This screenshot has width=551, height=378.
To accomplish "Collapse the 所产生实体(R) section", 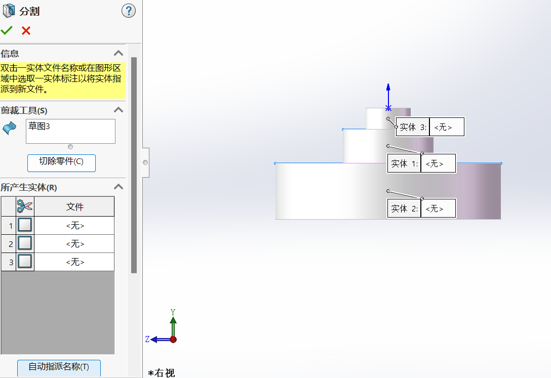I will point(119,187).
